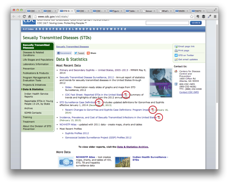Screen dimensions: 229x184
Task: Open the Evernote elephant extension icon
Action: click(198, 16)
